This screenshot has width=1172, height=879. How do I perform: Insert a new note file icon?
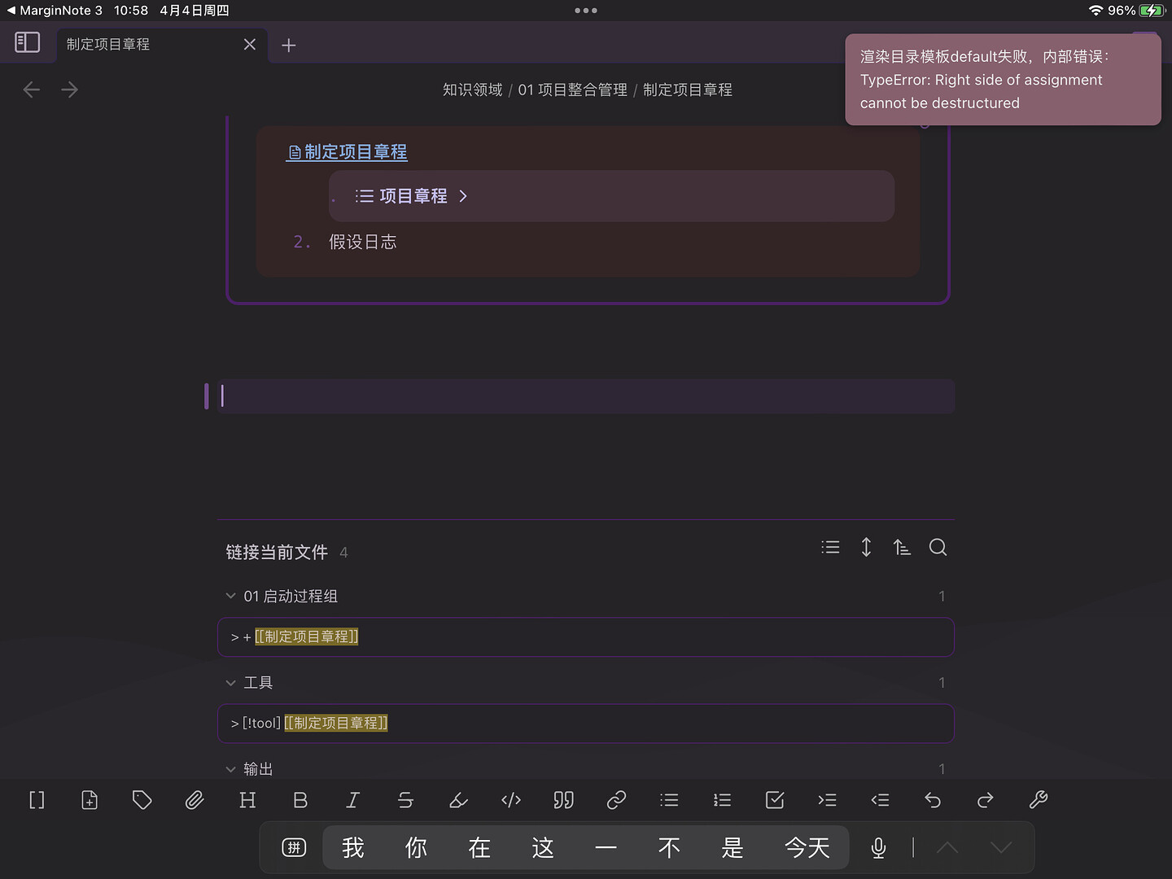[90, 800]
